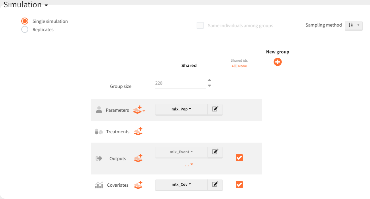
Task: Uncheck the Covariates shared ids checkbox
Action: coord(239,184)
